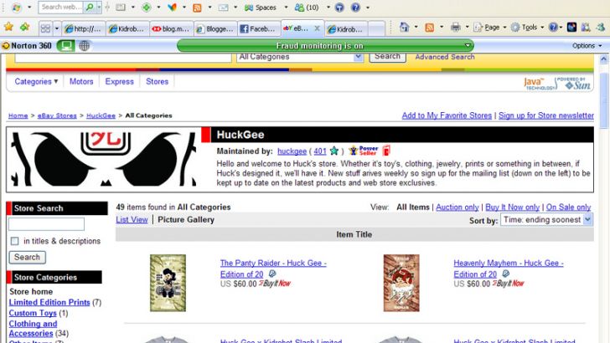Click the Windows Live toolbar logo icon
The height and width of the screenshot is (343, 610).
[x=17, y=8]
